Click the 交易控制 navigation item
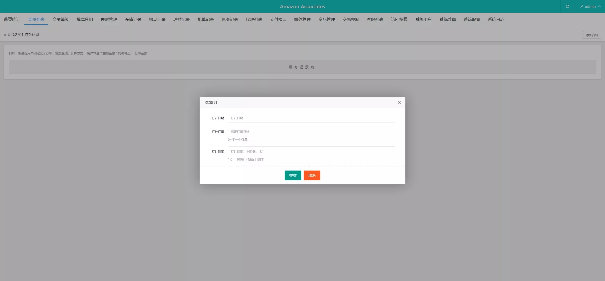This screenshot has width=605, height=281. (x=351, y=20)
